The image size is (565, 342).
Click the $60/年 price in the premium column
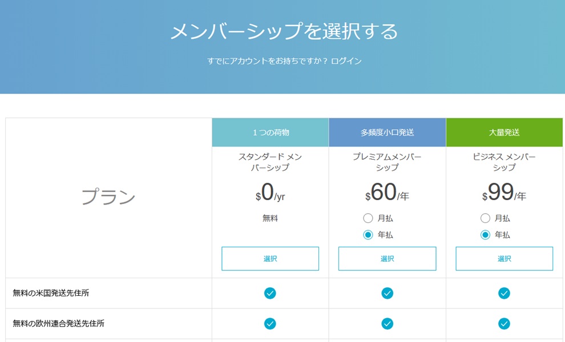pyautogui.click(x=387, y=193)
